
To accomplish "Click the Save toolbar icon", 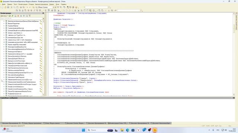I will pos(8,7).
